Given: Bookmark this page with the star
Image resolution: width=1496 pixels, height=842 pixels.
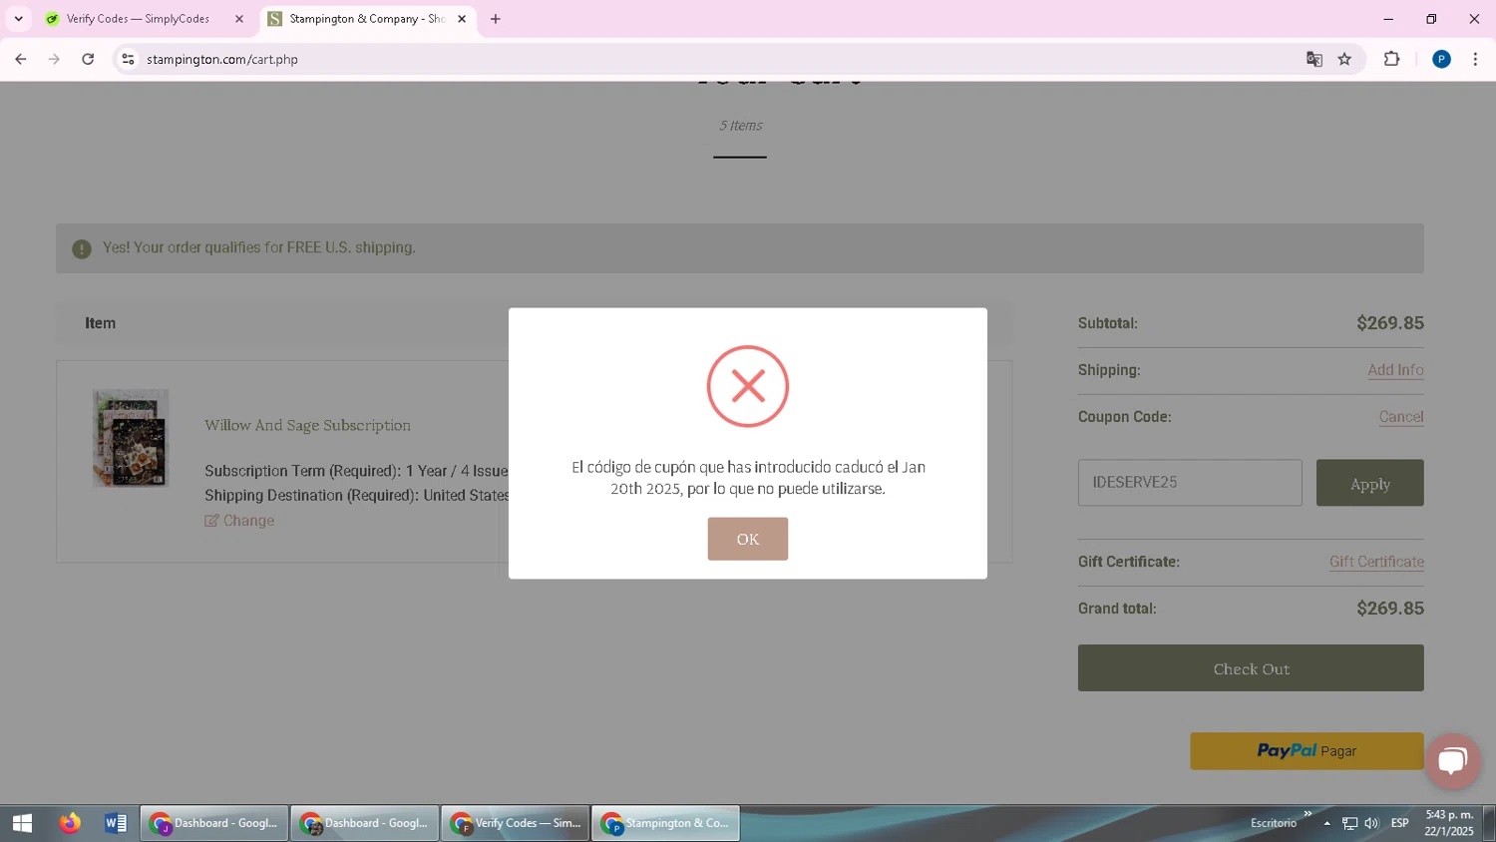Looking at the screenshot, I should pos(1344,59).
